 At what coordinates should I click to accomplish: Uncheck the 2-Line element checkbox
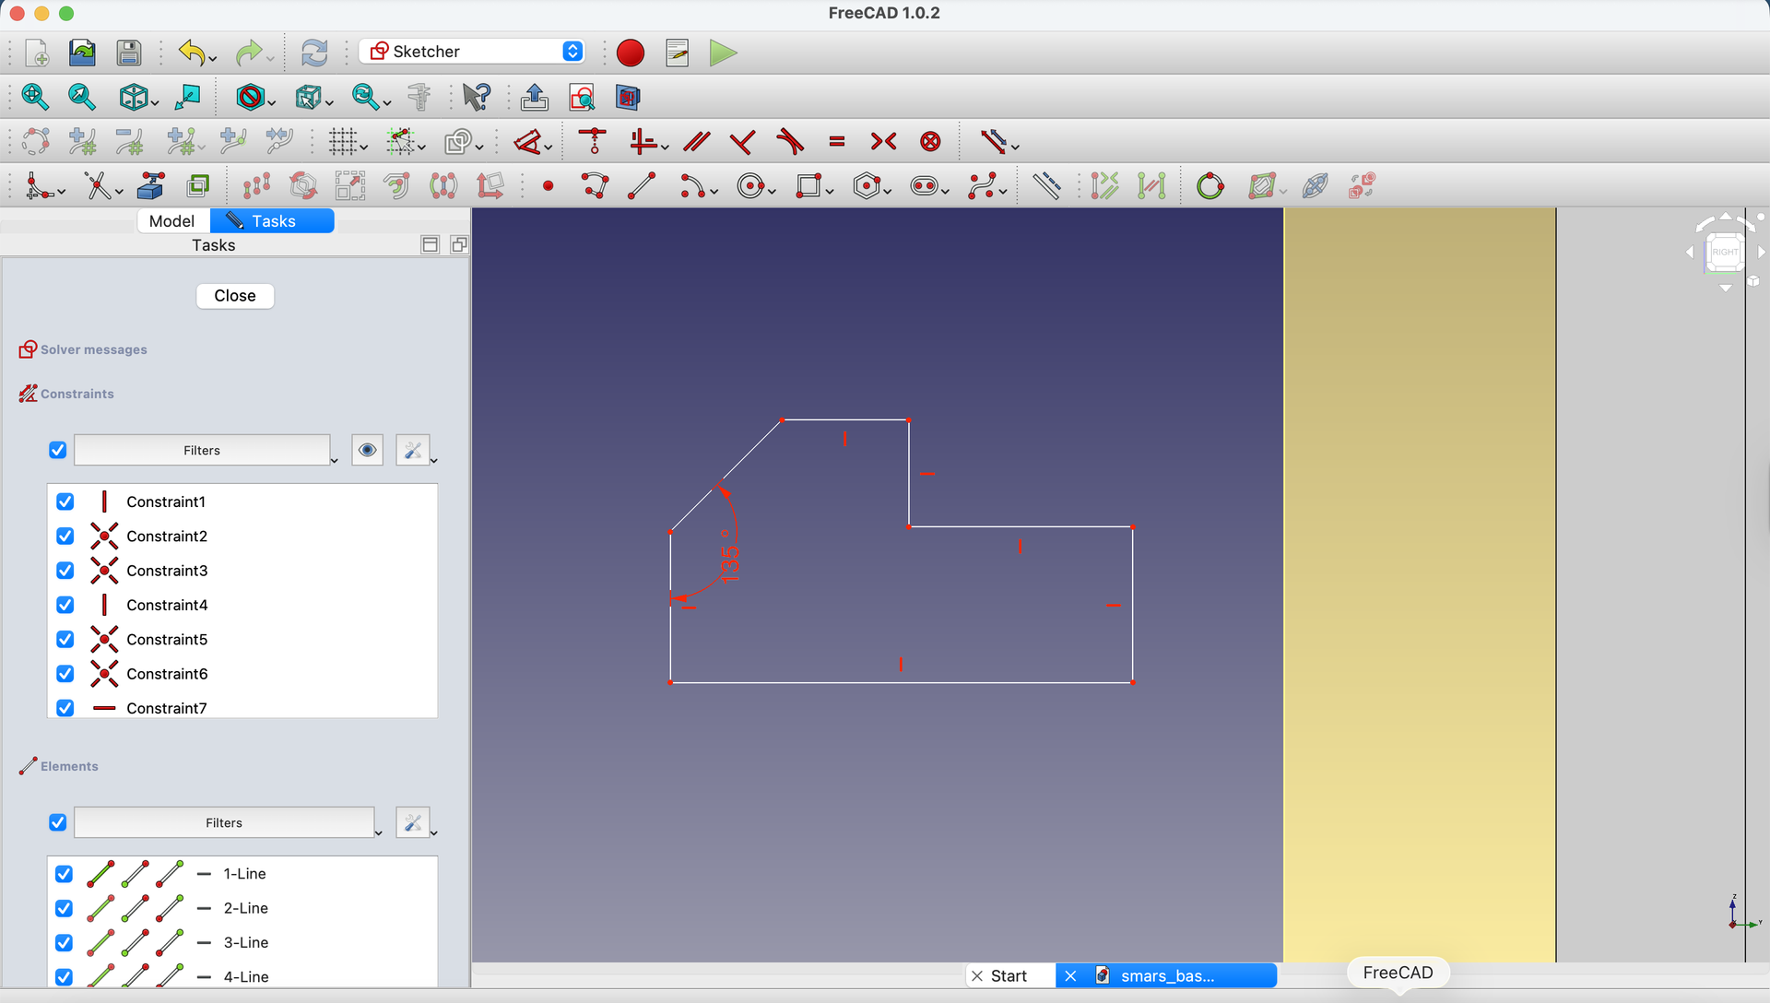pyautogui.click(x=65, y=908)
